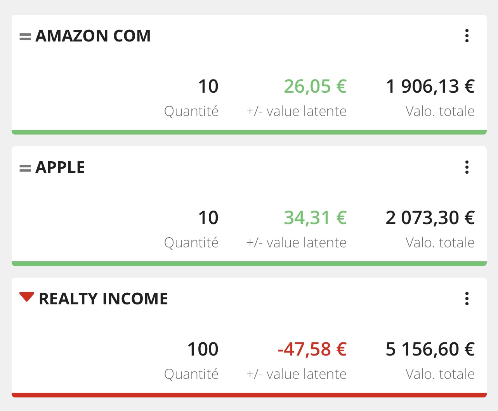Click the red bar under the REALTY INCOME card
498x411 pixels.
click(249, 395)
